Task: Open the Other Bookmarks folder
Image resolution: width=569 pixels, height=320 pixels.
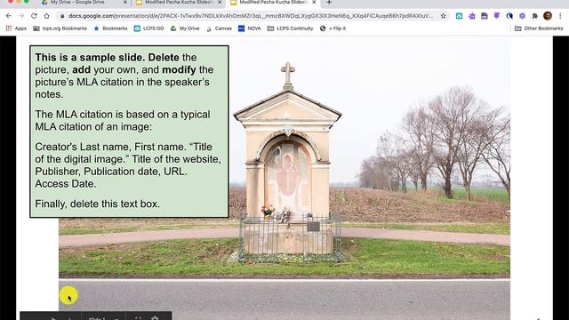Action: pyautogui.click(x=539, y=28)
